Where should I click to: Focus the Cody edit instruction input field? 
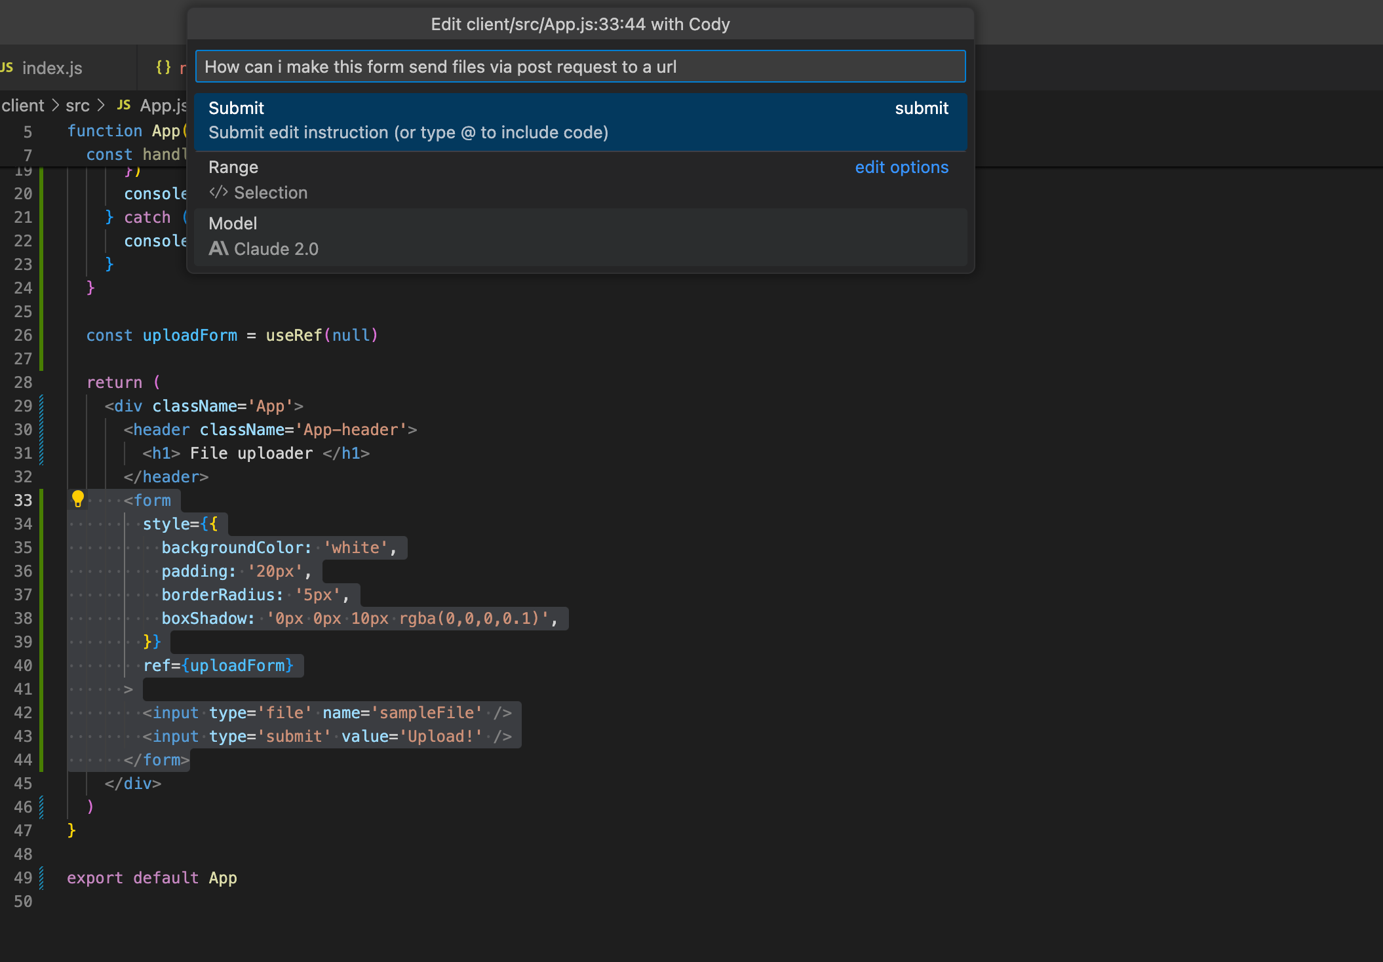click(x=580, y=67)
